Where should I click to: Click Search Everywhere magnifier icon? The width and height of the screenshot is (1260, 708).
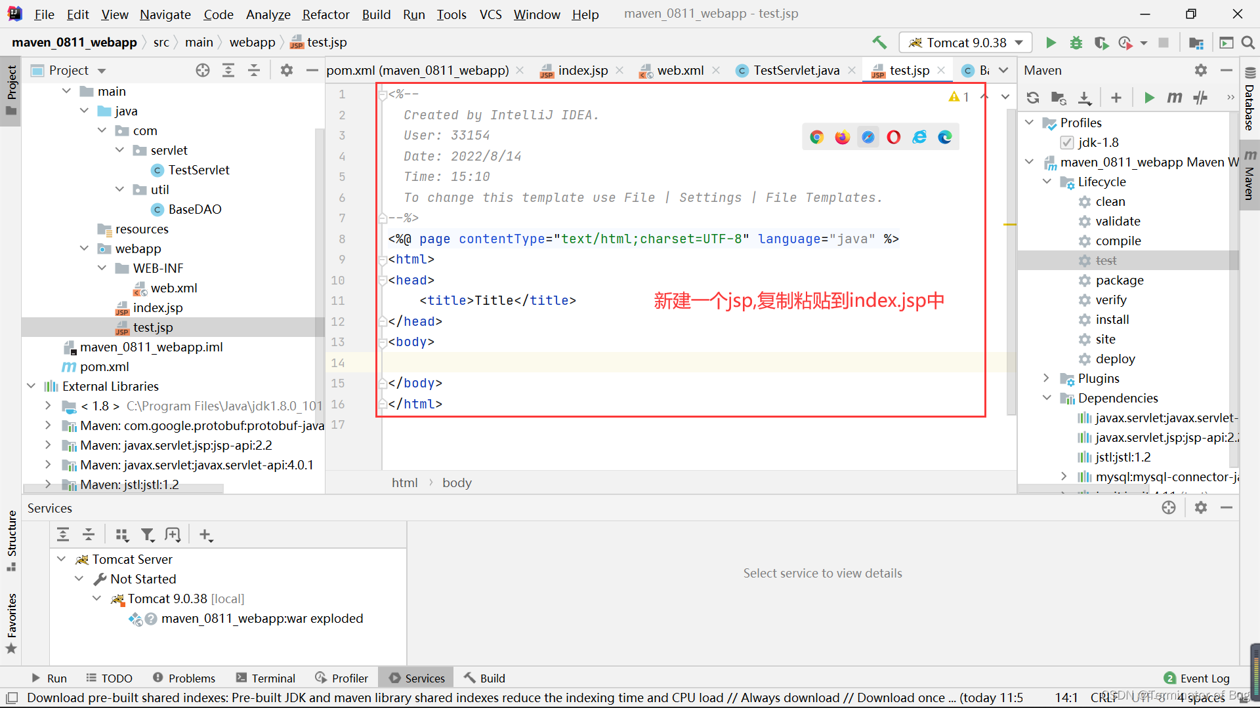point(1248,43)
